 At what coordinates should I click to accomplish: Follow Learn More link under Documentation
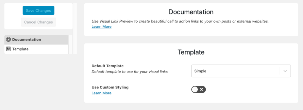[x=101, y=27]
